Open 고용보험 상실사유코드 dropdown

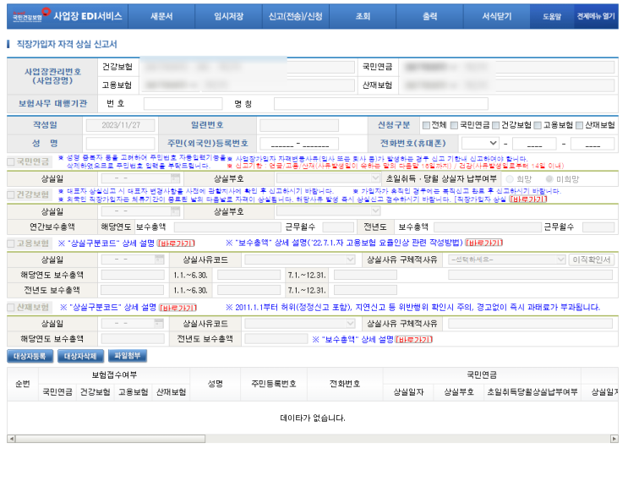tap(299, 260)
